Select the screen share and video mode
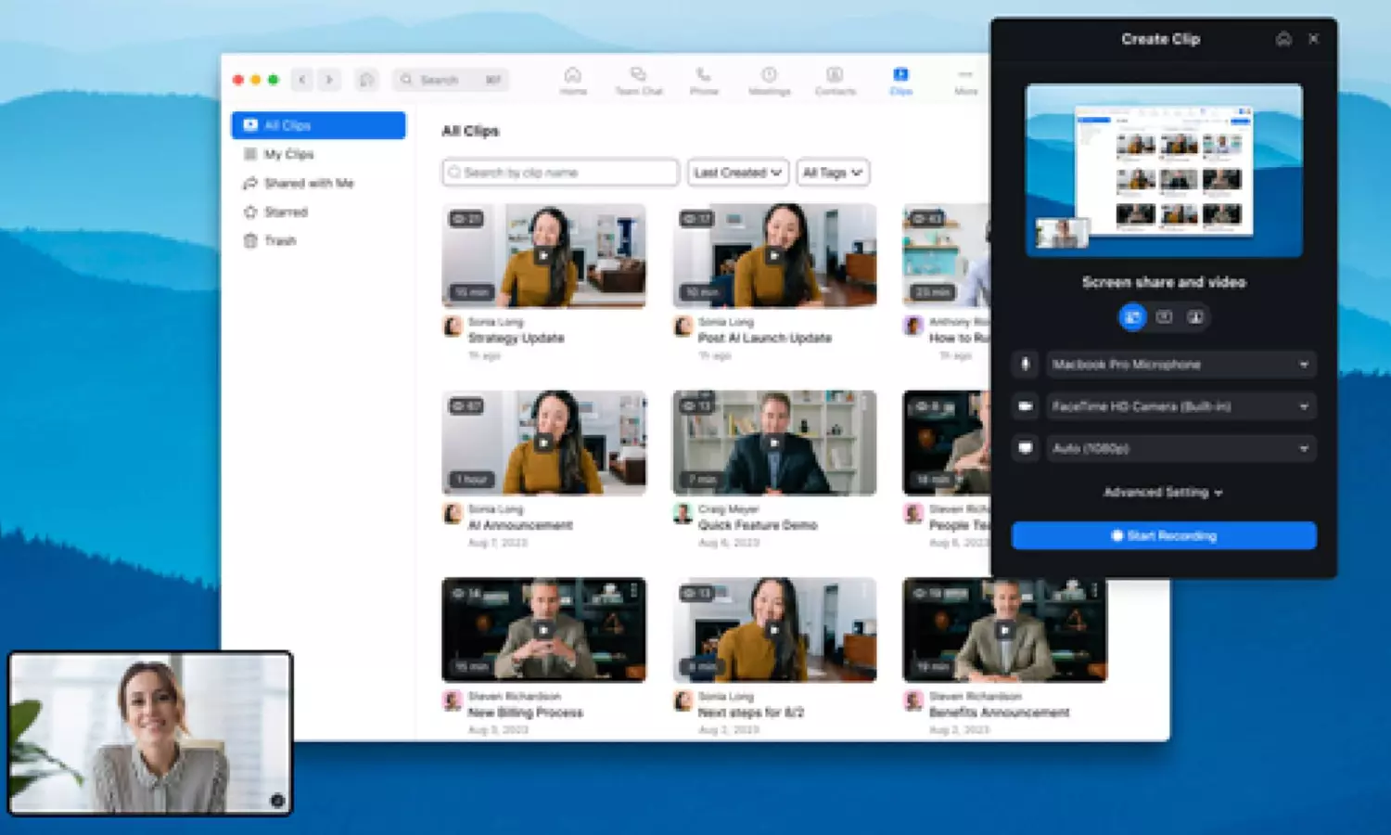The width and height of the screenshot is (1391, 835). coord(1132,317)
